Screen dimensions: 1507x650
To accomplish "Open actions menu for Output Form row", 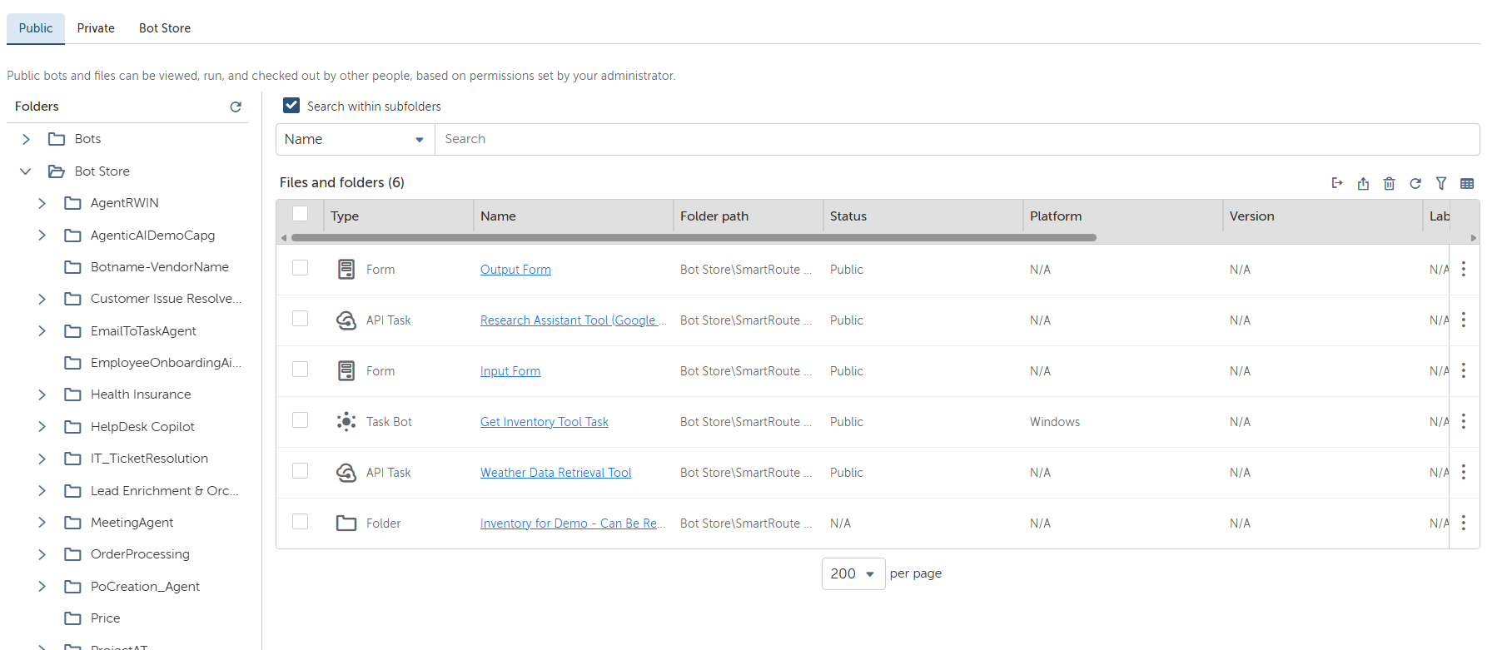I will click(x=1463, y=269).
